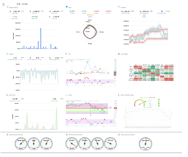Click the 90.97% risk value

[x=72, y=11]
